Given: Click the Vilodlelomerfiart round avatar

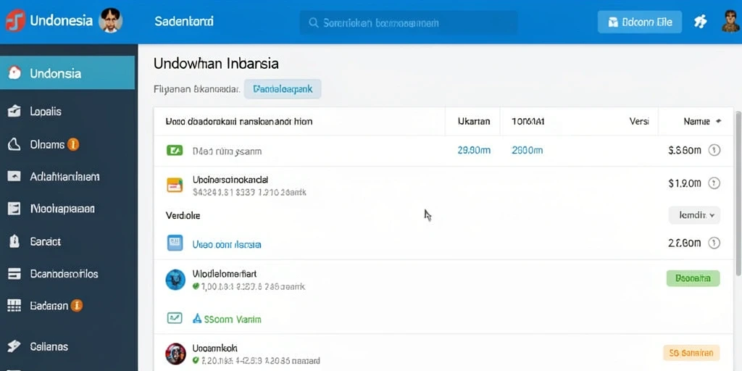Looking at the screenshot, I should 175,280.
